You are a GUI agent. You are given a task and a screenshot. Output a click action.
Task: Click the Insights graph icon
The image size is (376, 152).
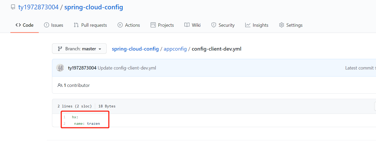[x=248, y=25]
